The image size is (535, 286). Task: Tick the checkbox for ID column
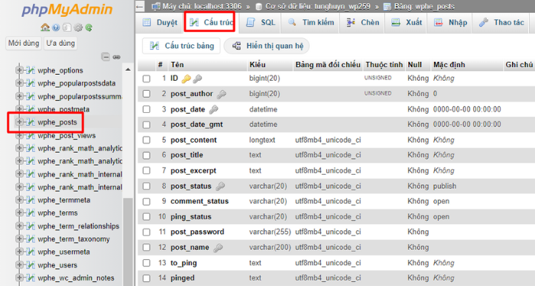[147, 79]
